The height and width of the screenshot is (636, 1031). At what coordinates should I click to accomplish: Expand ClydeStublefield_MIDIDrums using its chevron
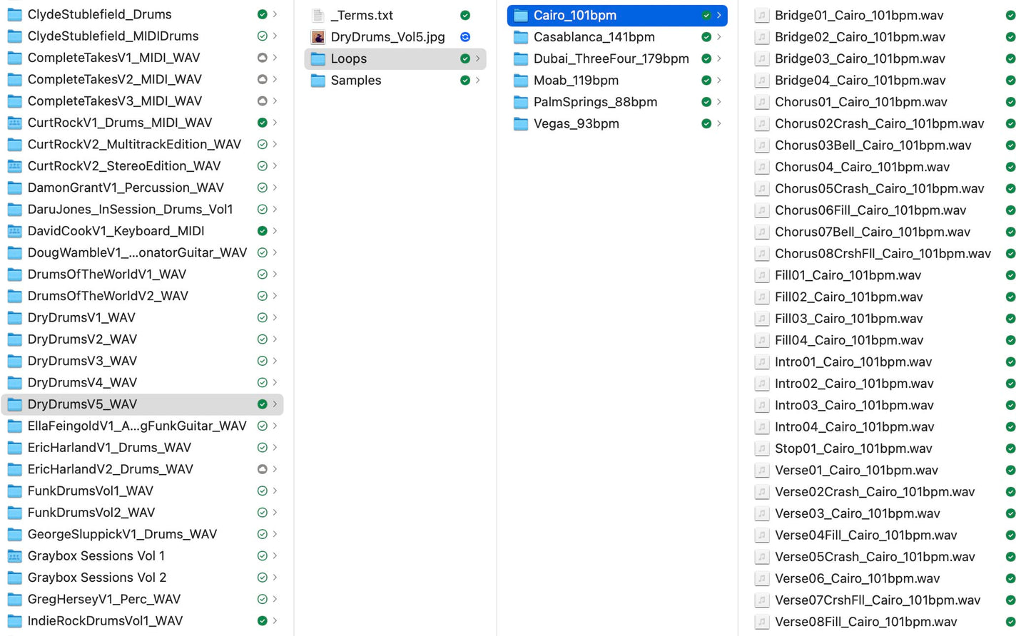coord(275,36)
